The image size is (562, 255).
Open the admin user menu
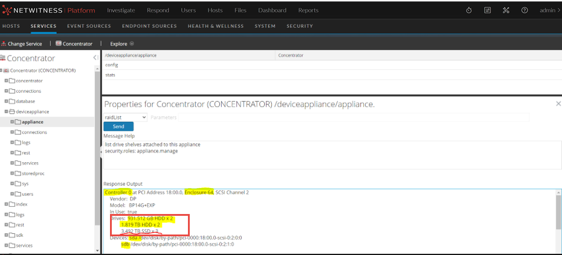pyautogui.click(x=549, y=10)
